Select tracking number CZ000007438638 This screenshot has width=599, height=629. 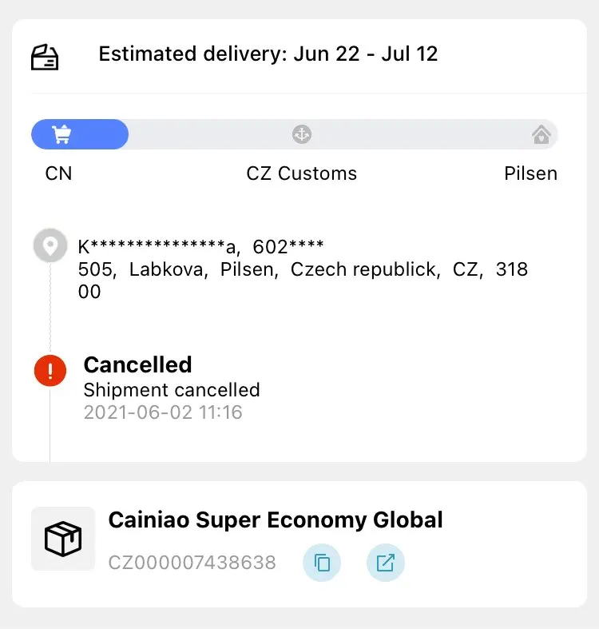(192, 563)
